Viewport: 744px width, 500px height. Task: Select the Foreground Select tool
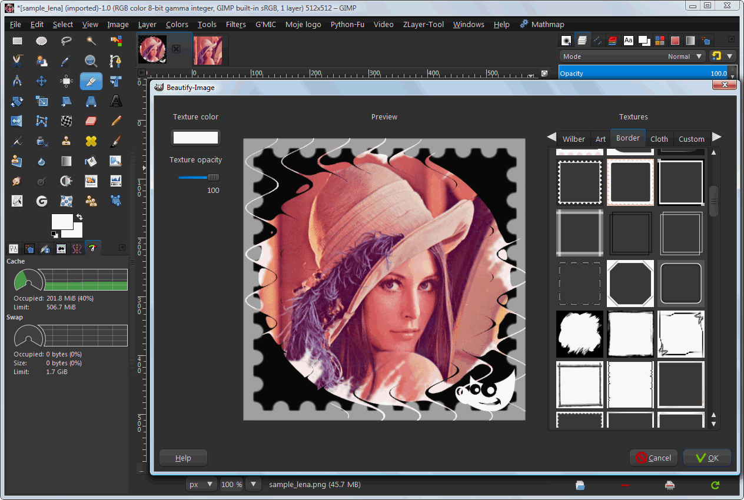42,61
